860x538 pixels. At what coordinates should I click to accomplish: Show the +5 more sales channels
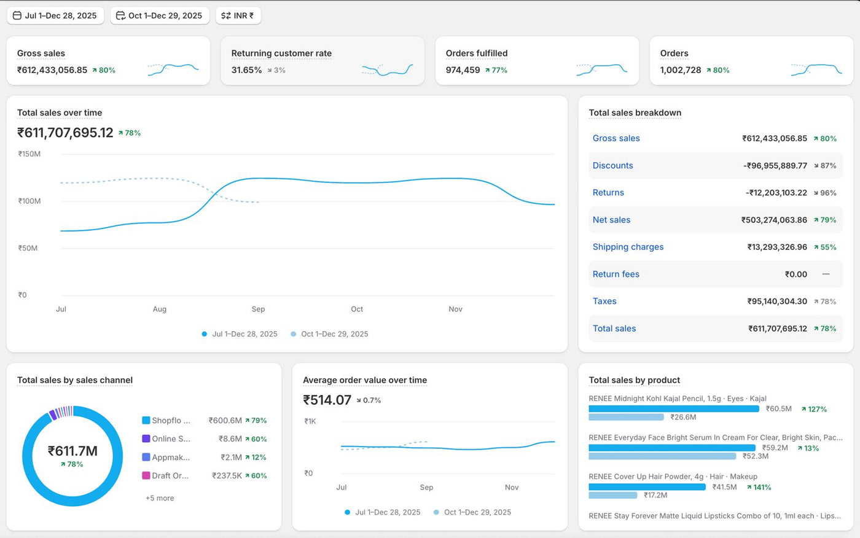[160, 498]
